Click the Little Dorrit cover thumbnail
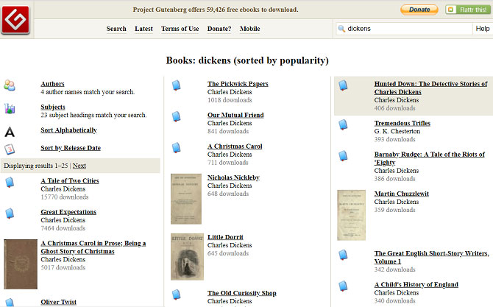 pos(187,256)
